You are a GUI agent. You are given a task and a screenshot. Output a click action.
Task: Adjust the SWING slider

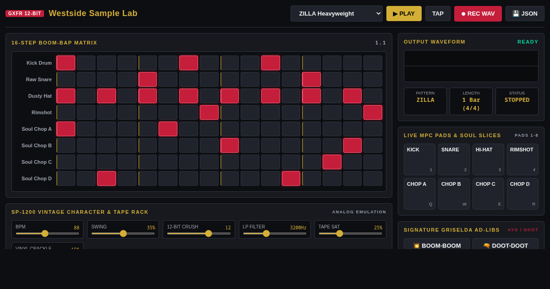coord(123,233)
